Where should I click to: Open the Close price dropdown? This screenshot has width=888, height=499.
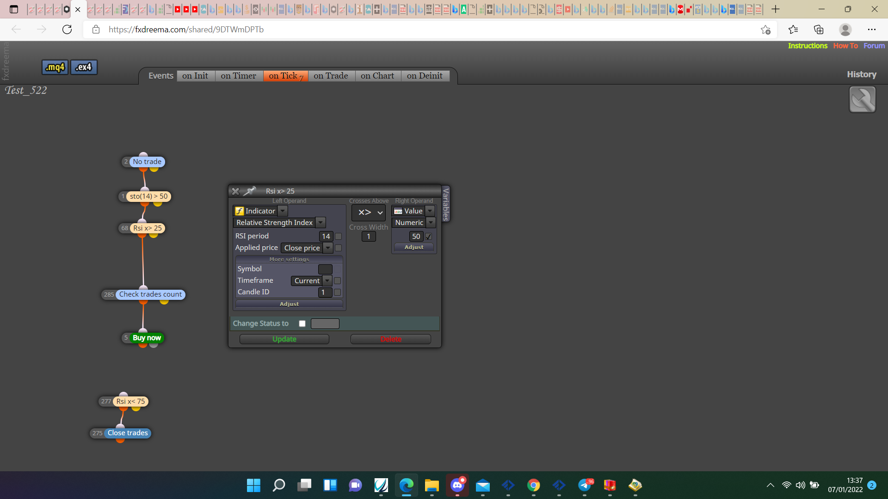(x=328, y=248)
